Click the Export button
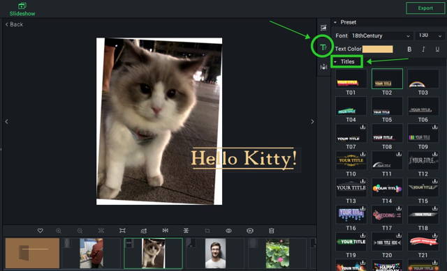Viewport: 447px width, 271px height. tap(425, 8)
